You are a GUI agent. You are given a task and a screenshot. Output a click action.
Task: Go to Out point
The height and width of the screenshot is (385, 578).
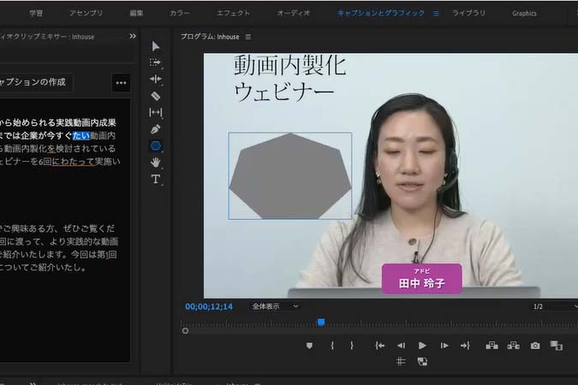pos(465,346)
